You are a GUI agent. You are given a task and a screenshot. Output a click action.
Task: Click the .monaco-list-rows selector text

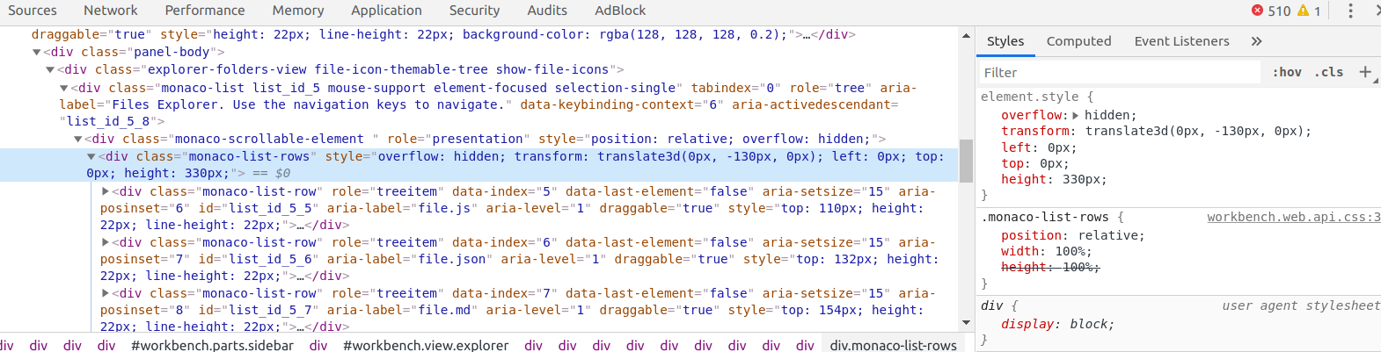pos(1045,218)
